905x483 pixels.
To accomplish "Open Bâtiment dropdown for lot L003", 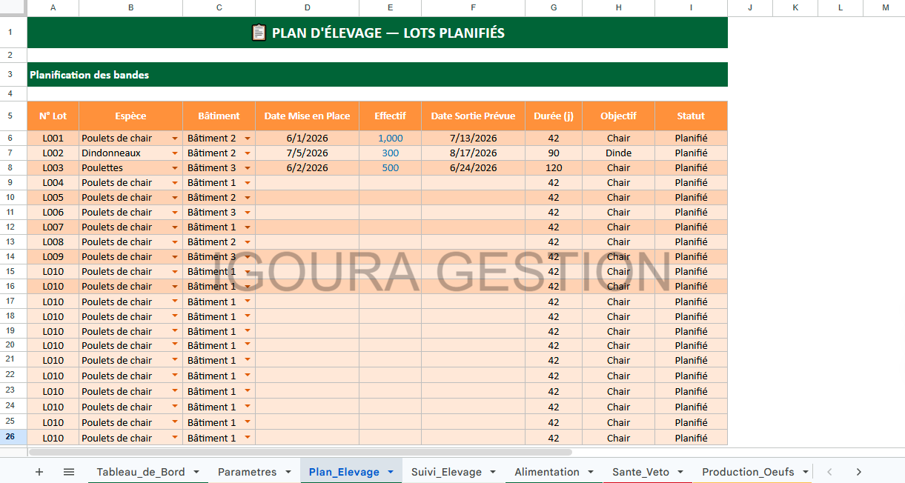I will 248,168.
